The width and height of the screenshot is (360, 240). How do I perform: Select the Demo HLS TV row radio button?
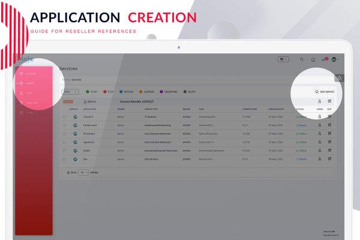pyautogui.click(x=64, y=142)
